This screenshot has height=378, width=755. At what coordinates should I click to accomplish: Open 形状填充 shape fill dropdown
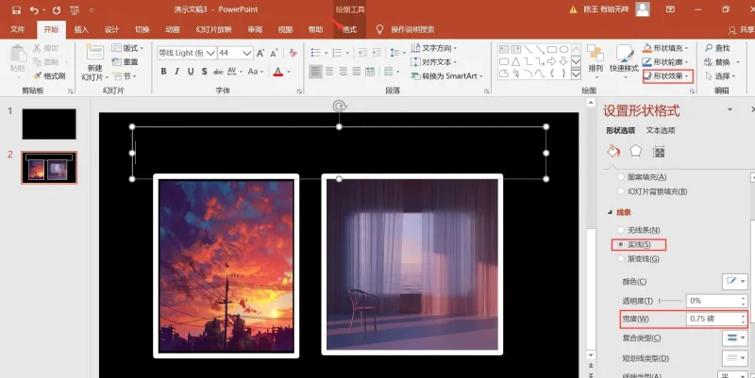[666, 48]
